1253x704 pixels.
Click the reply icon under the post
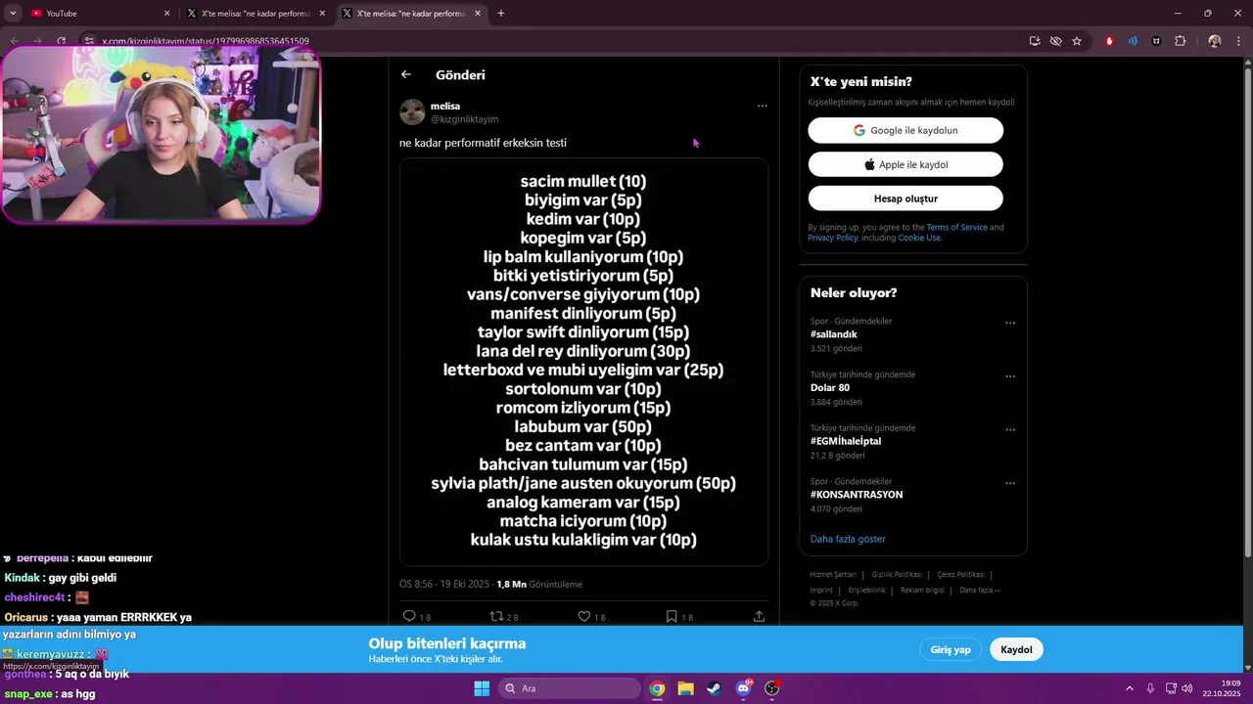[x=409, y=616]
